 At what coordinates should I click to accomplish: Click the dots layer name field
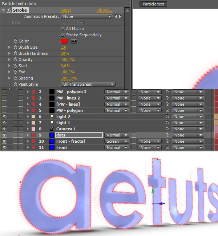(x=79, y=135)
